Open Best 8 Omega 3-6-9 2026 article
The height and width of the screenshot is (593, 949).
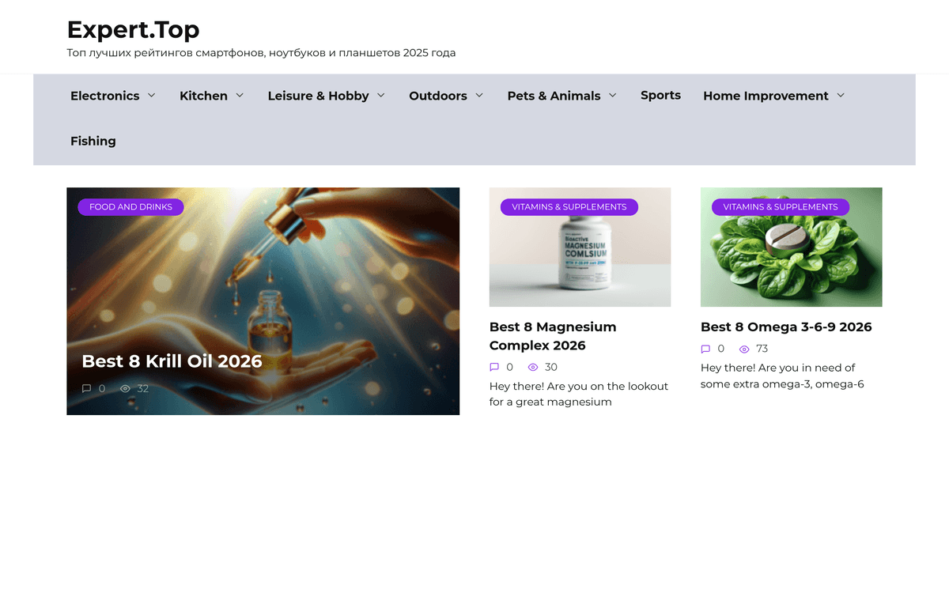click(786, 327)
